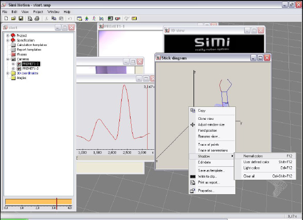Open the Shadow submenu arrow
303x220 pixels.
click(232, 156)
